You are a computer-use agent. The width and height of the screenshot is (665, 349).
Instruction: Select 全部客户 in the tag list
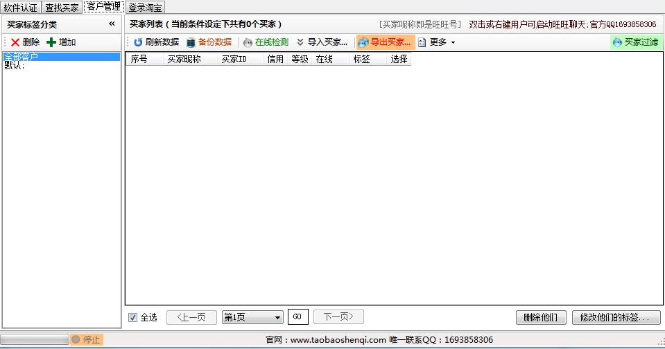pyautogui.click(x=61, y=57)
